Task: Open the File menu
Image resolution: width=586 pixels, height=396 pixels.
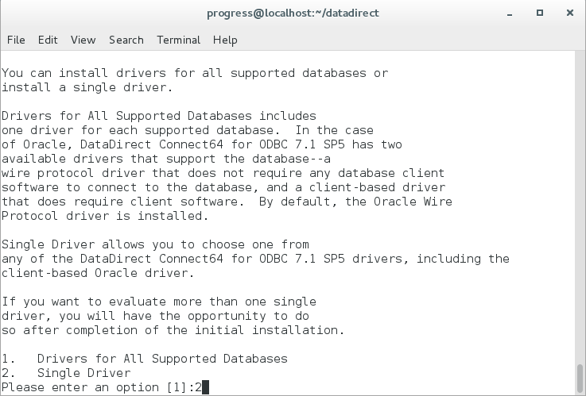Action: click(x=16, y=40)
